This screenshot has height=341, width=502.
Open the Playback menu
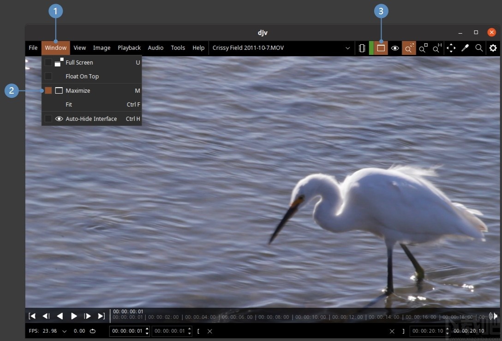click(x=129, y=48)
